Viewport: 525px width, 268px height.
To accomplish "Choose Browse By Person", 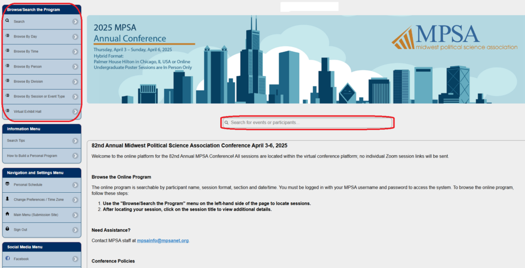I will (x=42, y=67).
